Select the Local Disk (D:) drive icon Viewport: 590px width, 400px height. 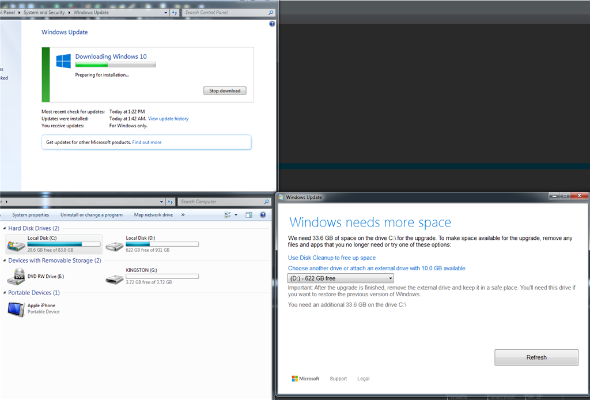pos(115,246)
